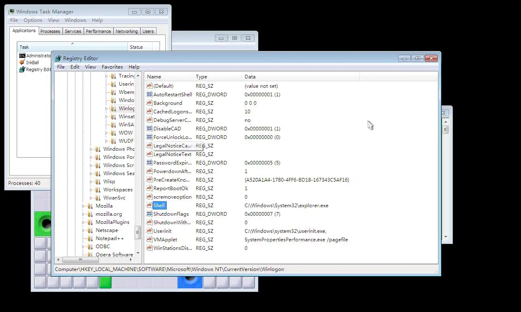Select the InkBall icon in Task Manager
The height and width of the screenshot is (312, 521).
coord(22,63)
